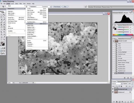Viewport: 134px width, 103px height.
Task: Create new snapshot in History panel
Action: coord(128,78)
